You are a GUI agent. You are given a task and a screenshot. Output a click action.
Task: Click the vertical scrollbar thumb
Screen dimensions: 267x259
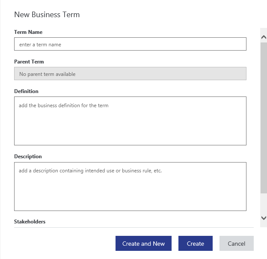tap(264, 118)
